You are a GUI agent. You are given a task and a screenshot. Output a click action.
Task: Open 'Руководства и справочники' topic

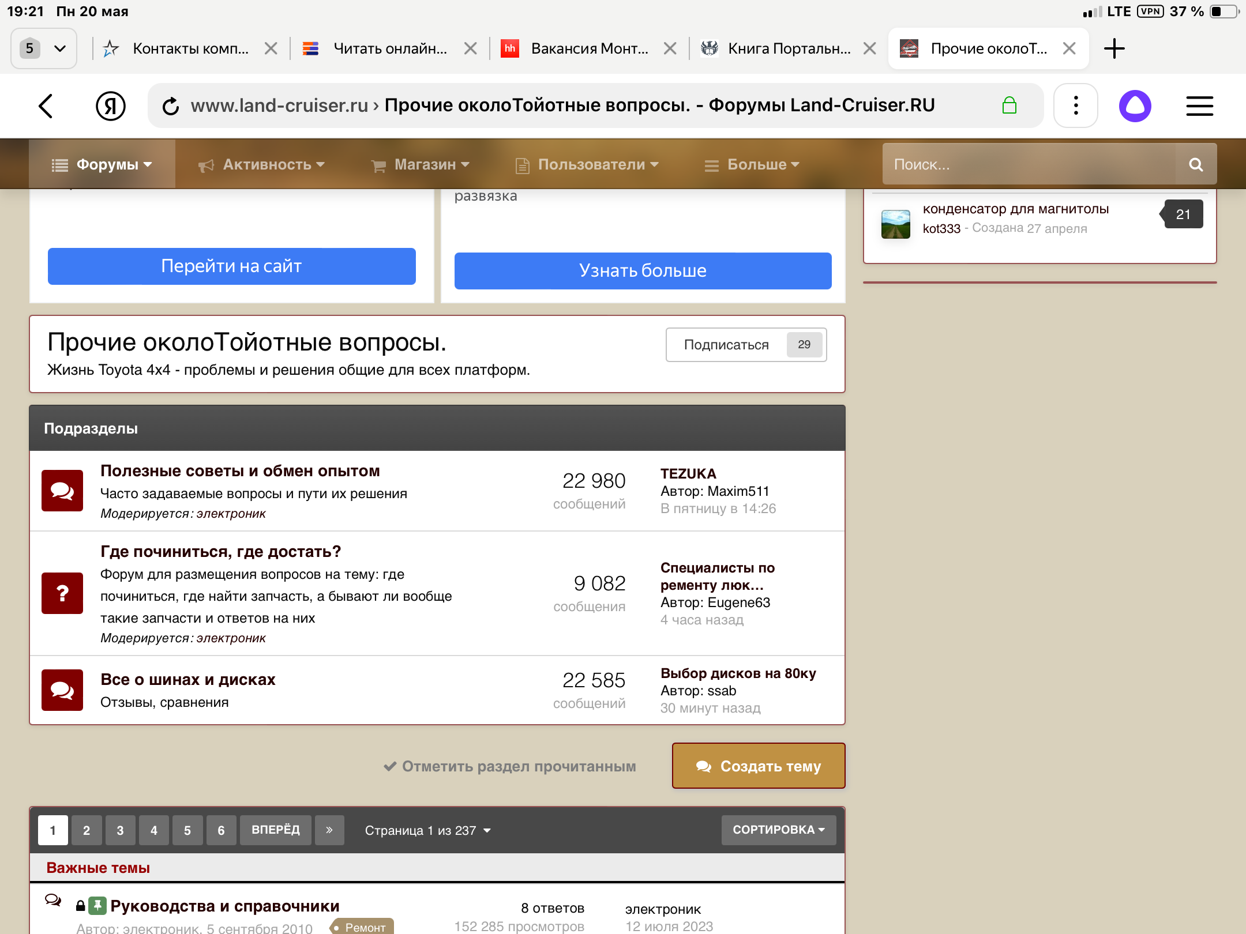(225, 906)
